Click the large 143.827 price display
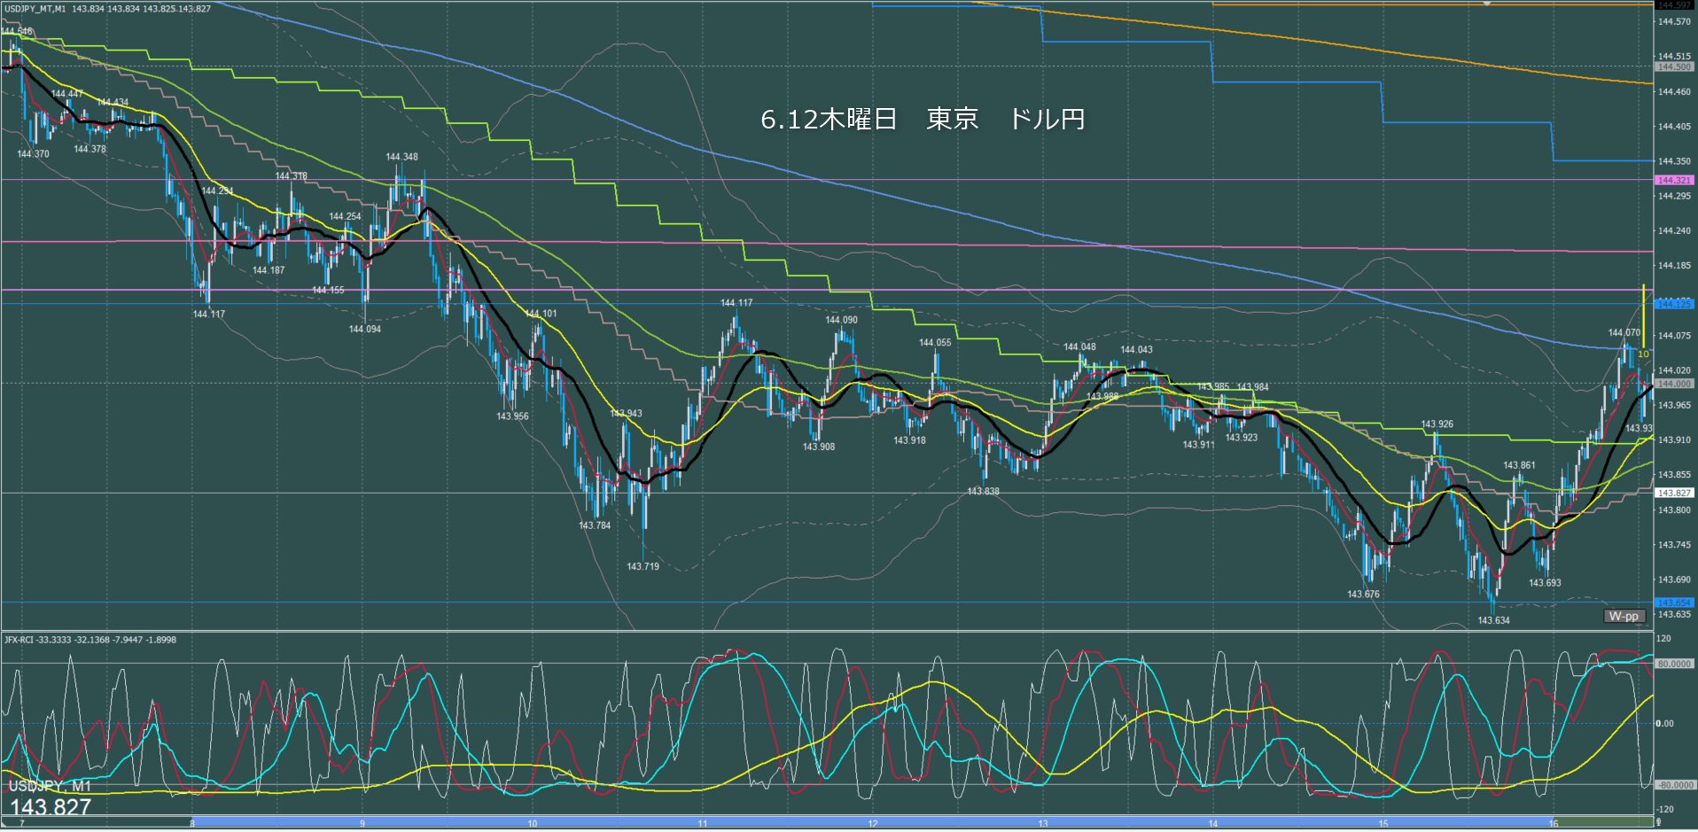Screen dimensions: 1698x832 (x=51, y=807)
